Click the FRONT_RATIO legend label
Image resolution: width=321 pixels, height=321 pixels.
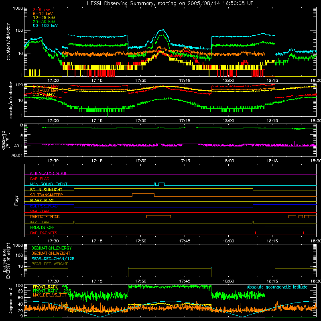click(x=46, y=287)
